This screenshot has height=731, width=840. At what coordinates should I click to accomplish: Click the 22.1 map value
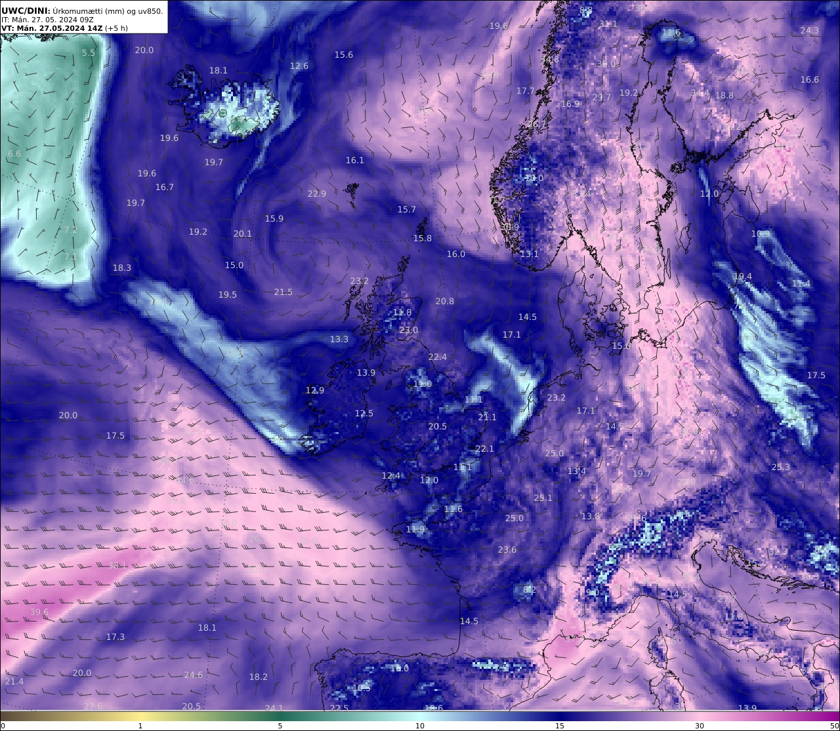(485, 448)
